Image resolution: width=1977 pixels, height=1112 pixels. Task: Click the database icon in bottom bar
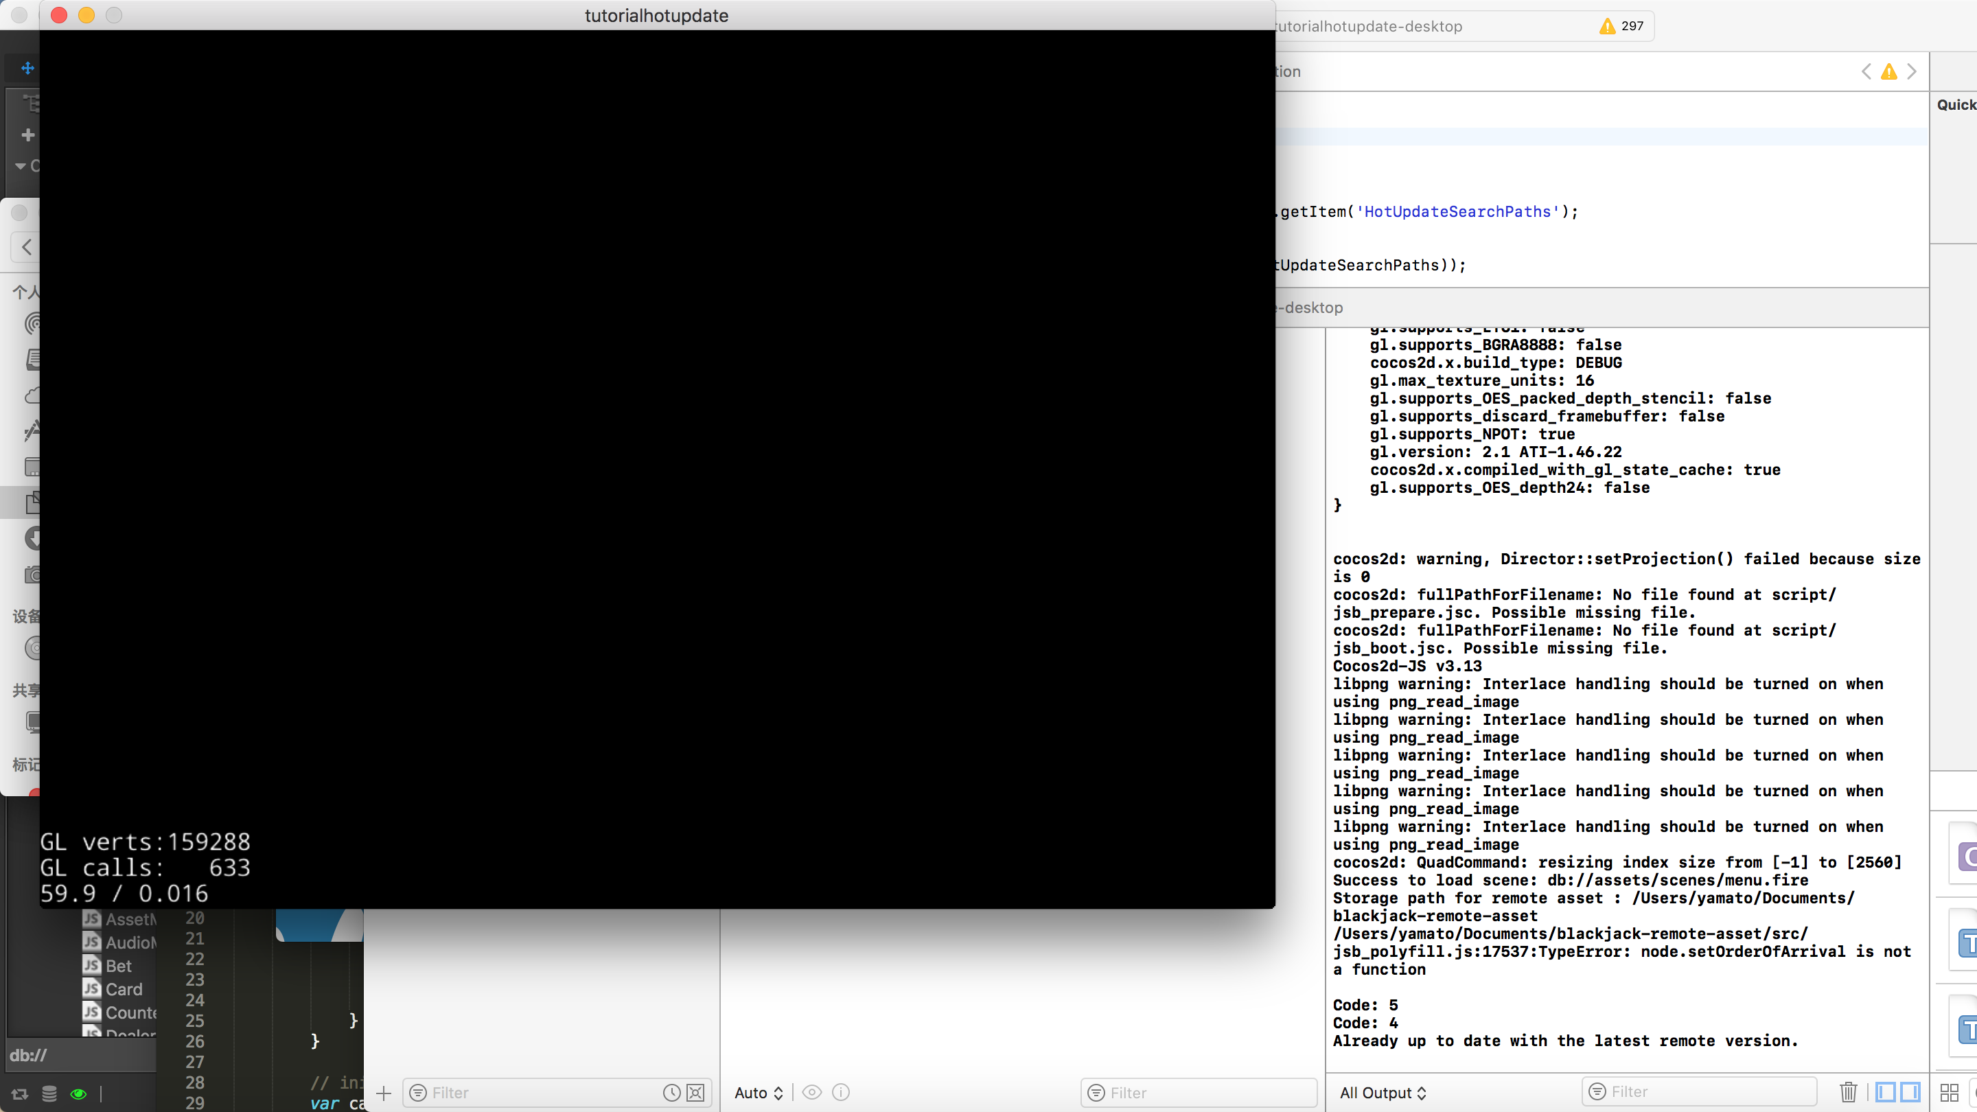pos(49,1093)
